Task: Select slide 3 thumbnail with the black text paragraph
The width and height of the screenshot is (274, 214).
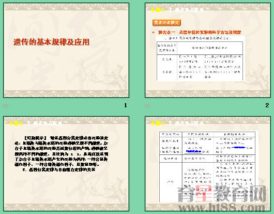Action: [66, 164]
